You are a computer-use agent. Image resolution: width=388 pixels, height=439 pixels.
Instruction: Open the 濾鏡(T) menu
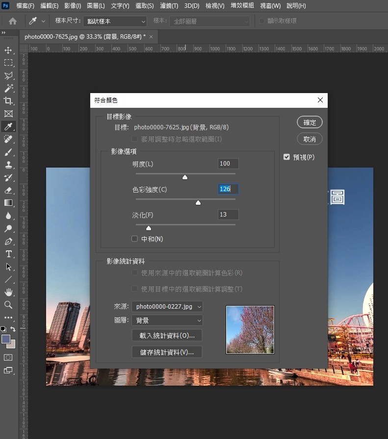[169, 6]
